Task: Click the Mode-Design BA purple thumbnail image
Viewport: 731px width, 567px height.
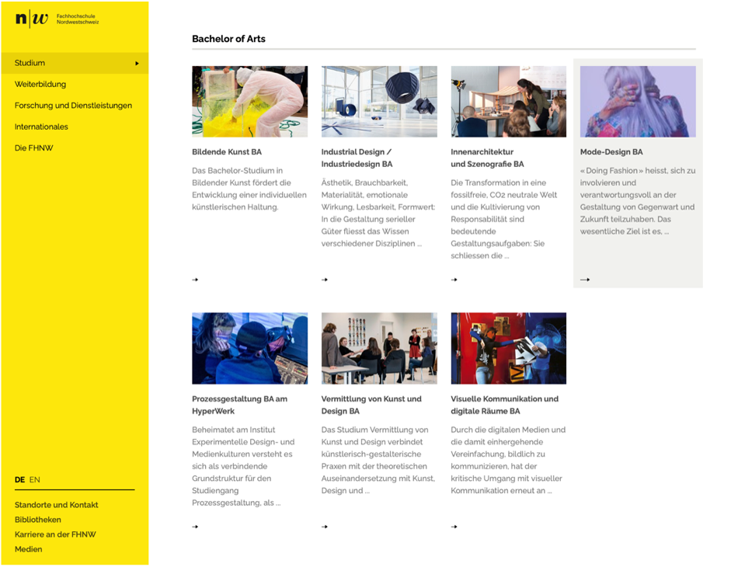Action: tap(638, 102)
